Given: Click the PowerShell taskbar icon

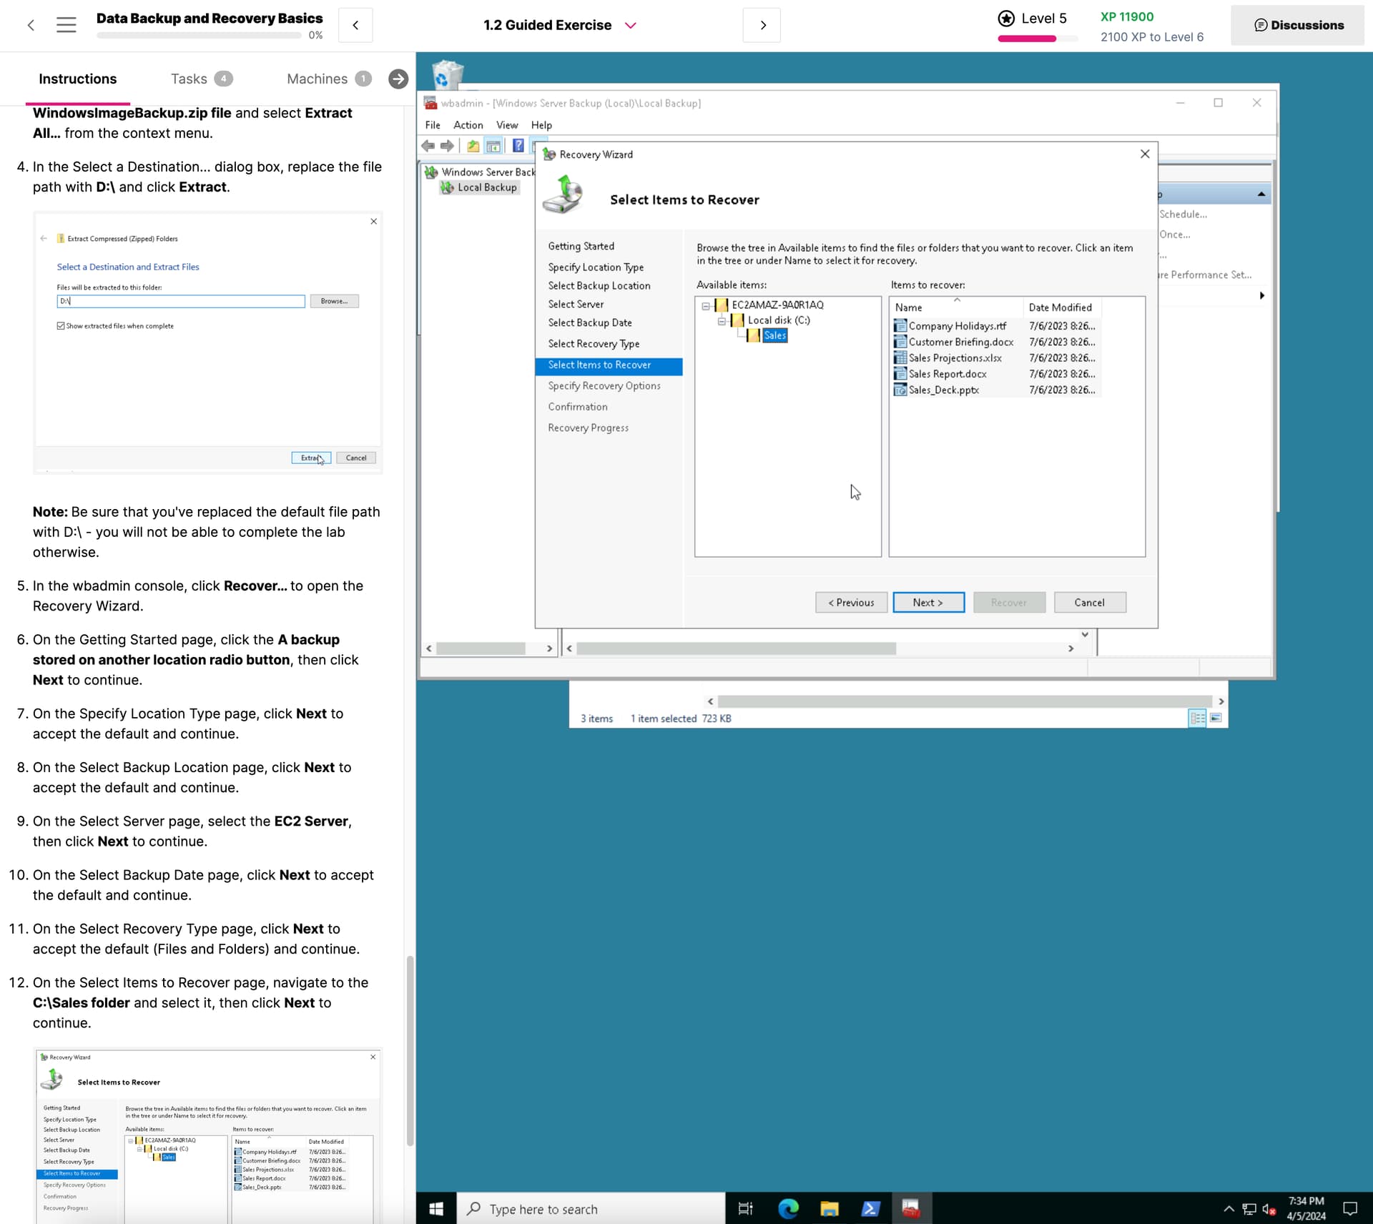Looking at the screenshot, I should [x=870, y=1209].
